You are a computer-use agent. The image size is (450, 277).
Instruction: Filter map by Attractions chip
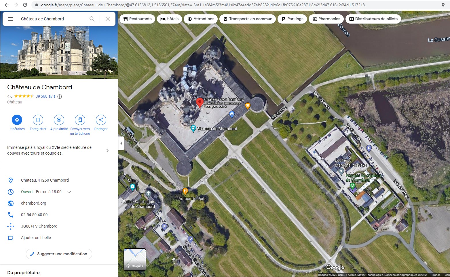click(x=201, y=19)
